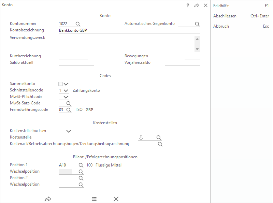Click the search icon next to Kontonummer

[78, 24]
